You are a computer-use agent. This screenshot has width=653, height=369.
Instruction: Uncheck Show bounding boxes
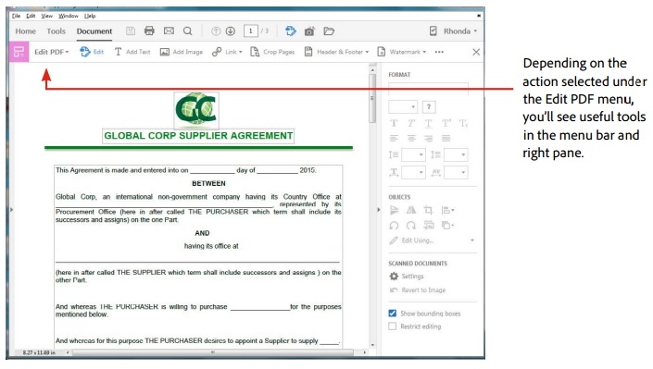point(393,314)
